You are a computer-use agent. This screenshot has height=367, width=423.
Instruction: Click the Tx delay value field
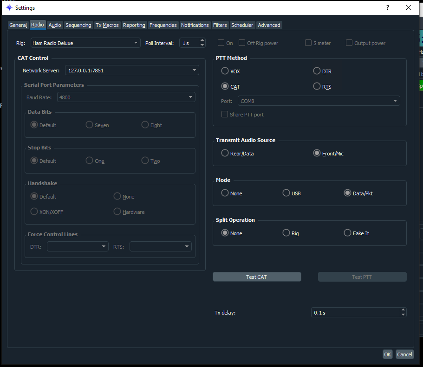click(x=356, y=313)
